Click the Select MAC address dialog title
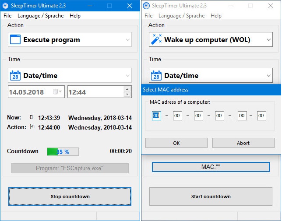Screen dimensions: 282x221 166,90
